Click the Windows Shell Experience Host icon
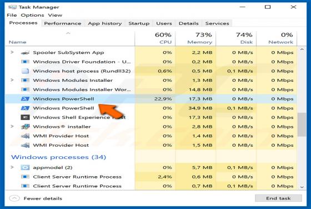Image resolution: width=311 pixels, height=209 pixels. [x=25, y=117]
